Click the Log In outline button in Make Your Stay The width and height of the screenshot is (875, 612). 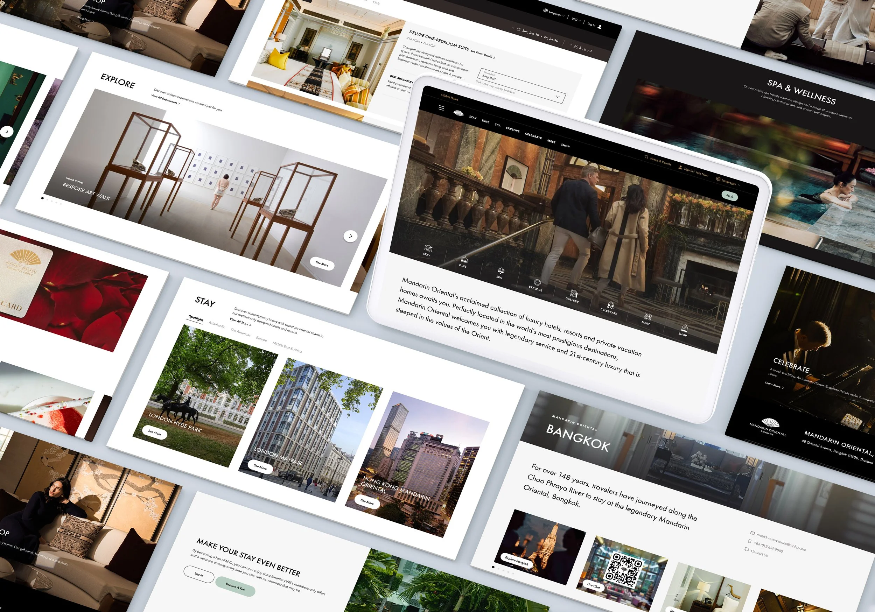pos(198,574)
